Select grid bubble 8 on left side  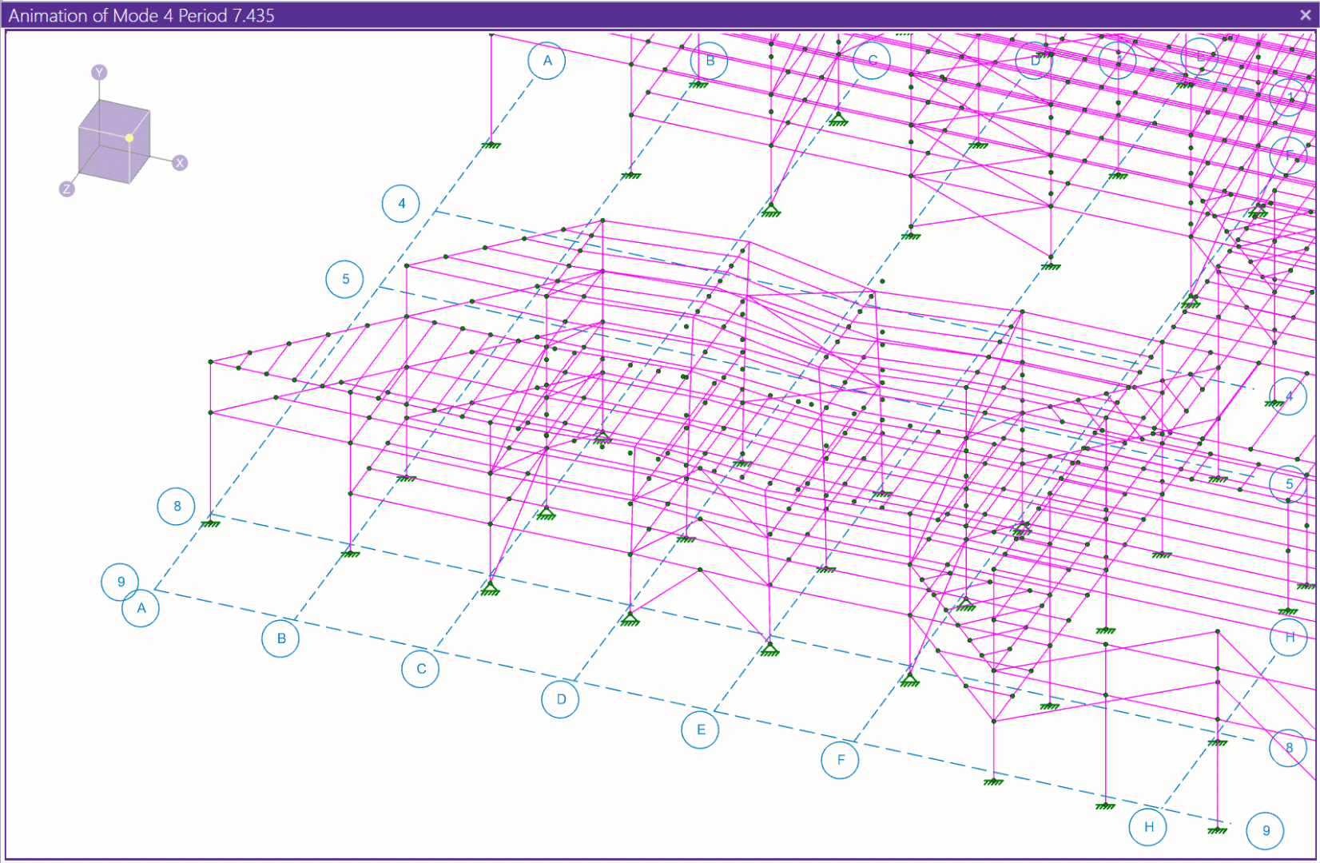pyautogui.click(x=177, y=506)
